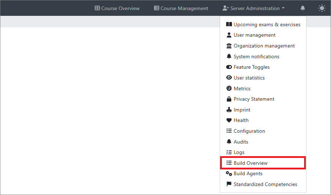
Task: Click the building icon for Organization management
Action: 229,46
